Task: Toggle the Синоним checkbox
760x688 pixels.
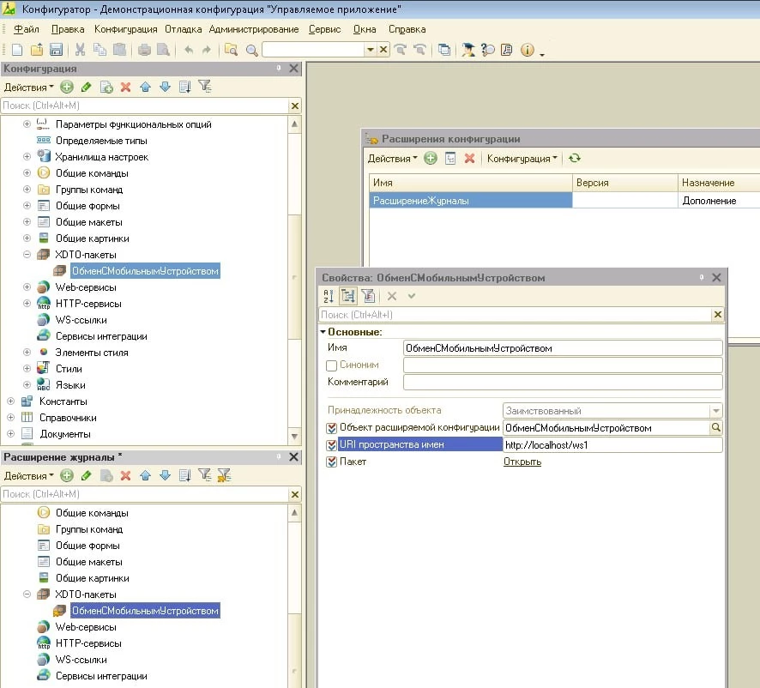Action: point(332,365)
